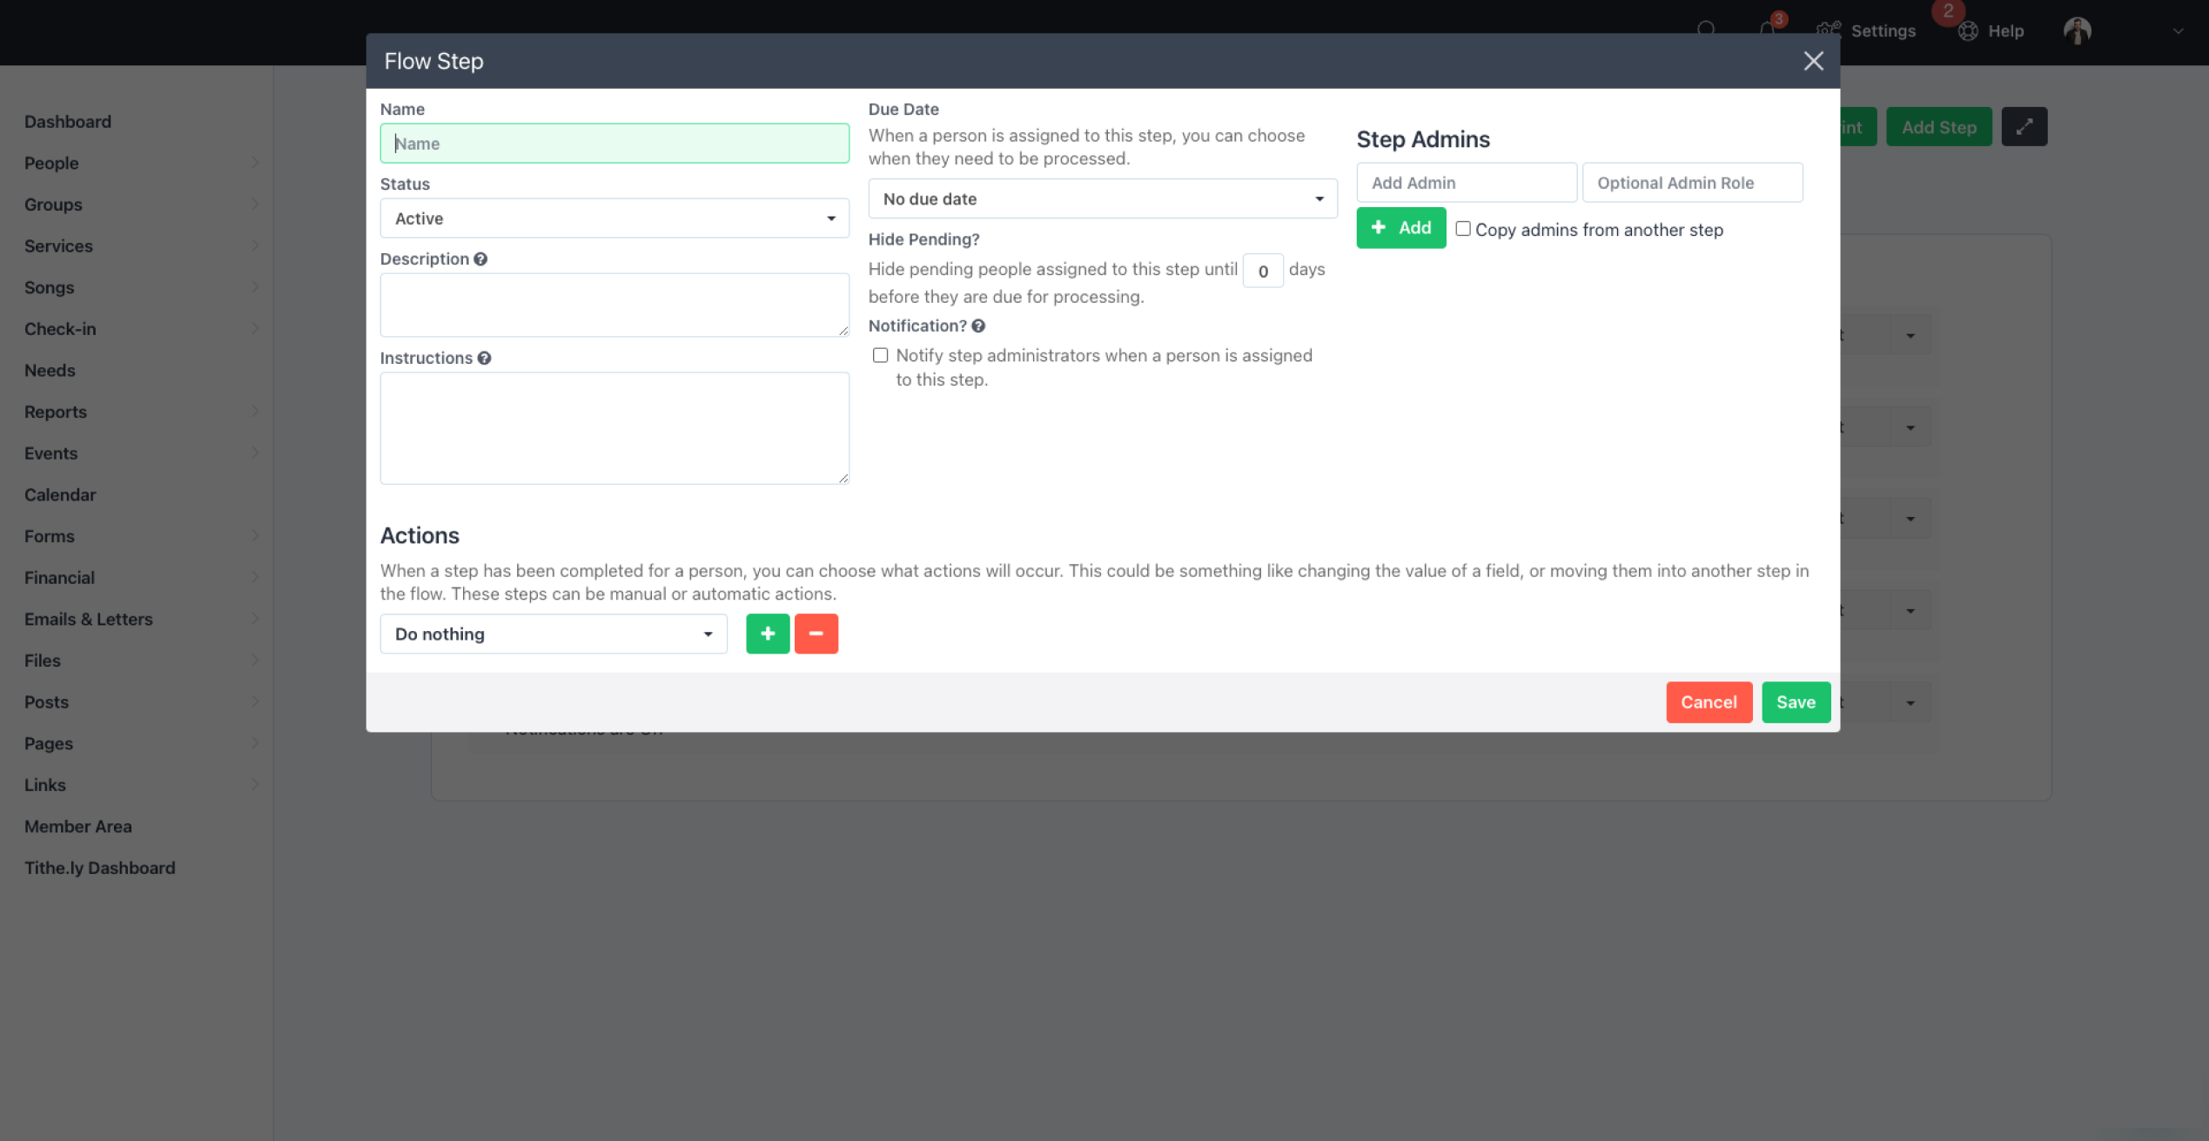The height and width of the screenshot is (1141, 2209).
Task: Open Dashboard in the sidebar
Action: (x=68, y=122)
